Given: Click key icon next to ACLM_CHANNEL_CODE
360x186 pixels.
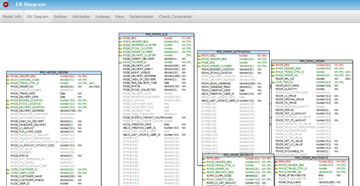Looking at the screenshot, I should 8,80.
